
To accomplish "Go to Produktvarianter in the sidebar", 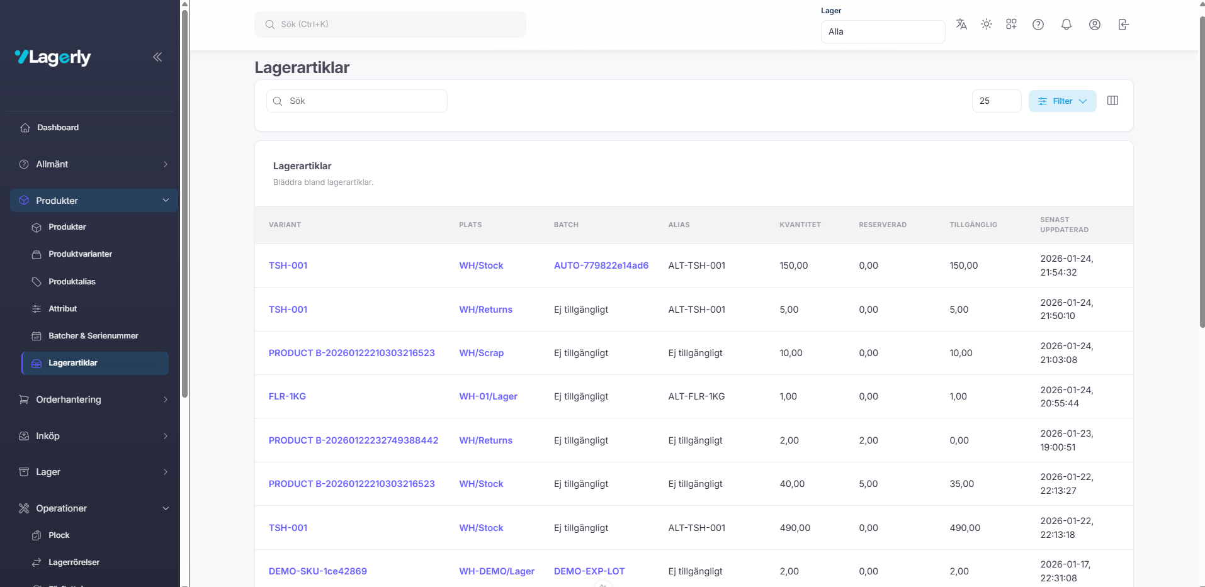I will 80,254.
